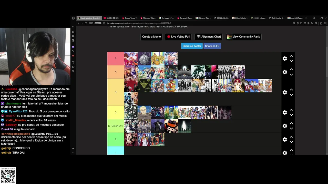Move F tier row up with arrow
This screenshot has width=328, height=184.
[291, 150]
